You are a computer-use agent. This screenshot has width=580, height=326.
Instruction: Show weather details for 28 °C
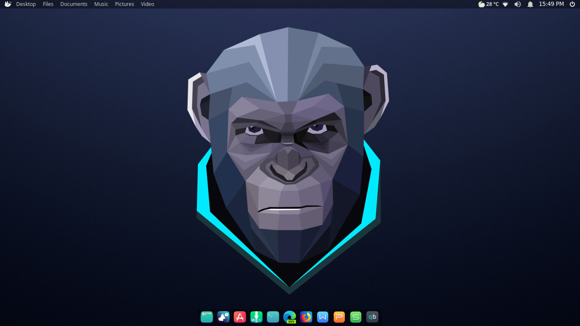(488, 4)
